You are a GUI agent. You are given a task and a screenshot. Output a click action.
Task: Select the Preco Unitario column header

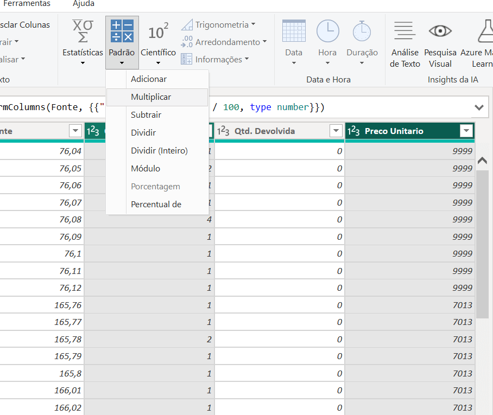point(410,131)
